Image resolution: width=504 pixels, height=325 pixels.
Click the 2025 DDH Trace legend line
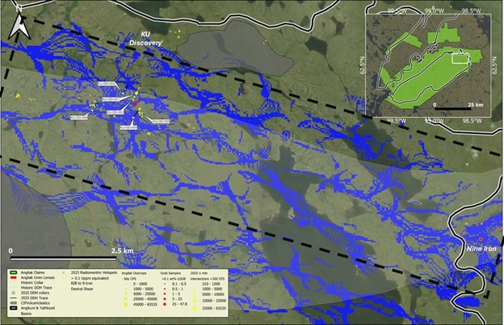(12, 296)
